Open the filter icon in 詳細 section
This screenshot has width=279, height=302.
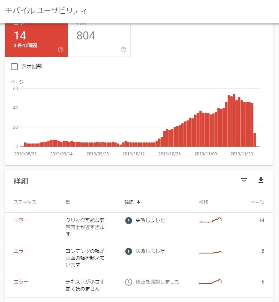pos(244,180)
